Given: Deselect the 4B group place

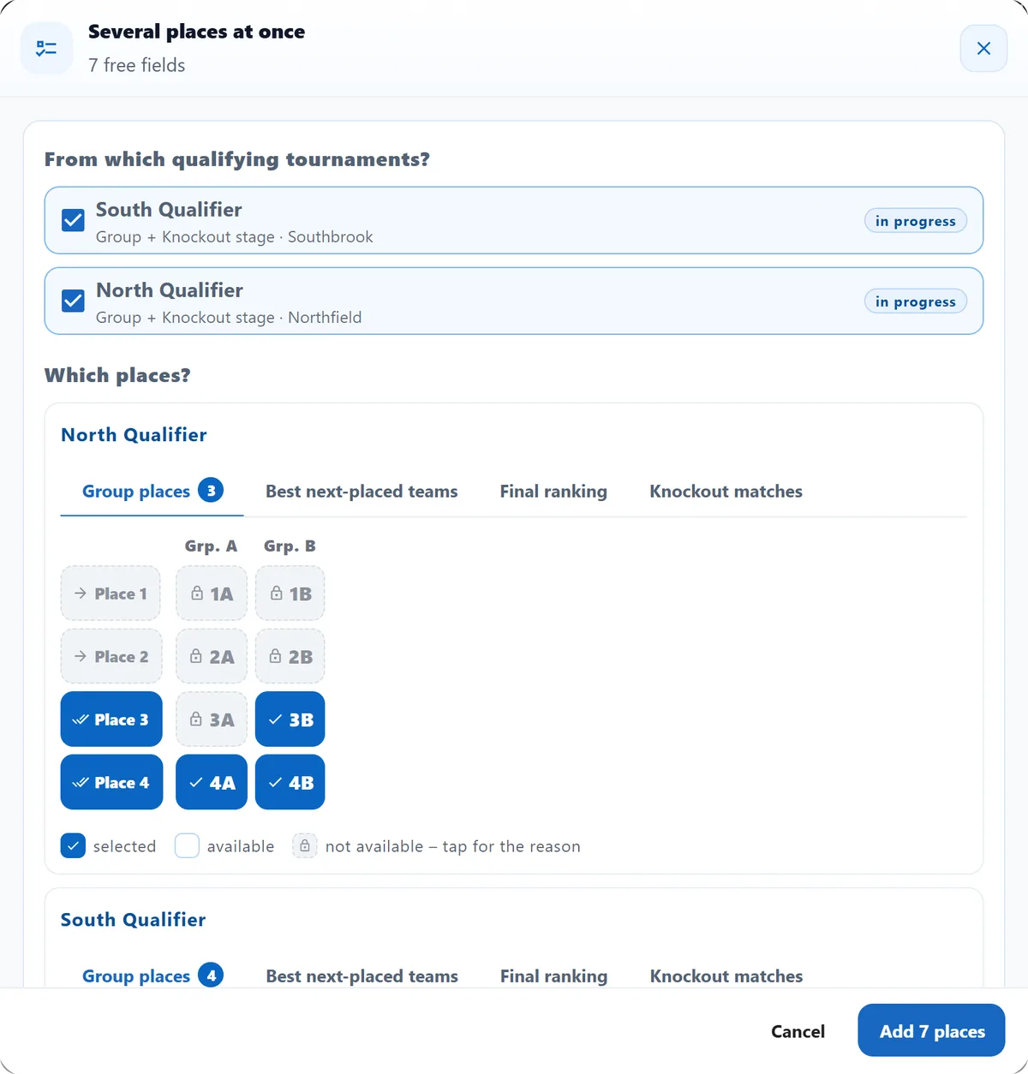Looking at the screenshot, I should tap(290, 783).
